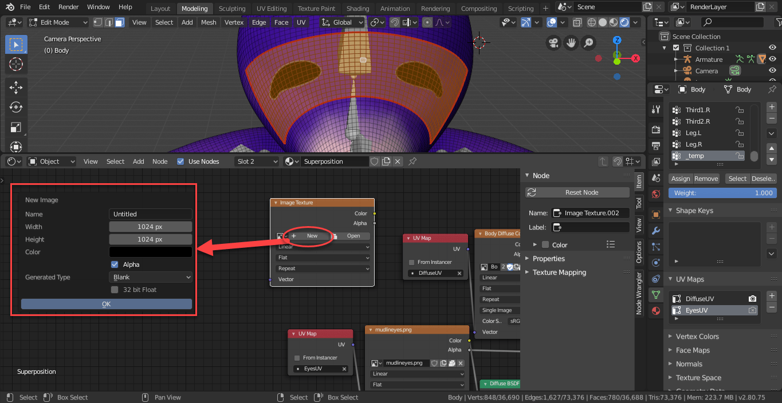Screen dimensions: 782x403
Task: Open the File menu
Action: 25,7
